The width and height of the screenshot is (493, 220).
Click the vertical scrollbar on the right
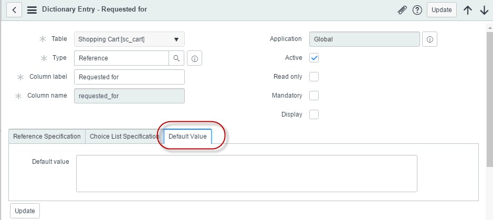tap(490, 99)
